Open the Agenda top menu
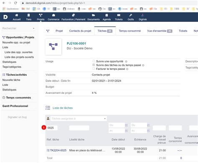This screenshot has width=198, height=163. click(x=107, y=17)
